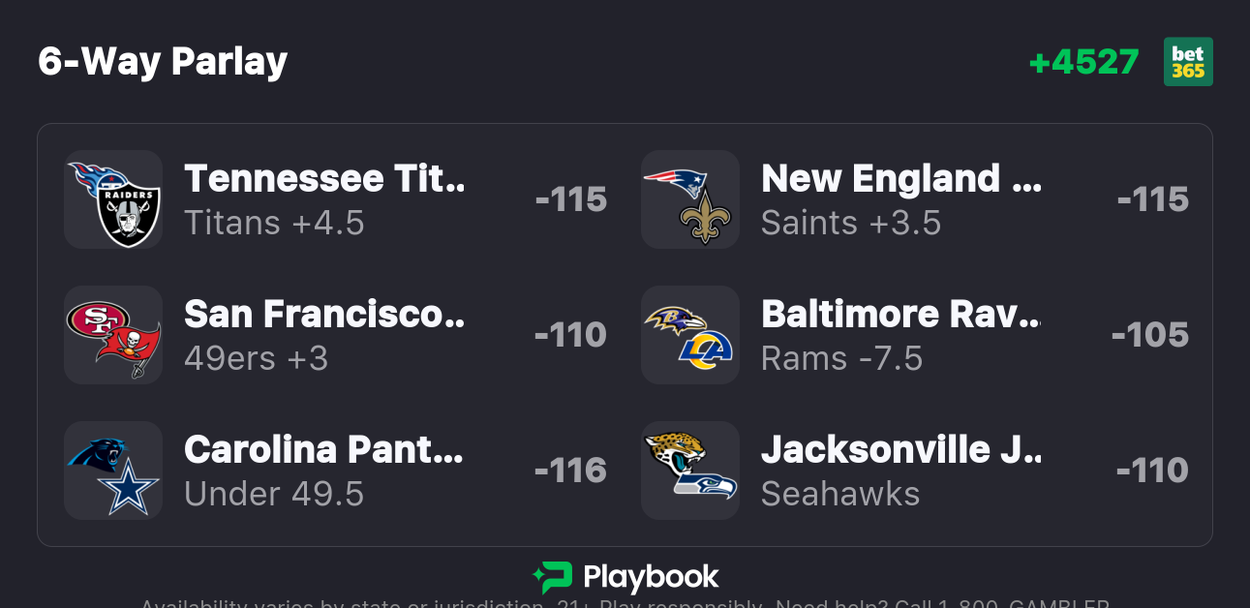Image resolution: width=1250 pixels, height=608 pixels.
Task: Click the Panthers vs Cowboys team logos
Action: (x=113, y=471)
